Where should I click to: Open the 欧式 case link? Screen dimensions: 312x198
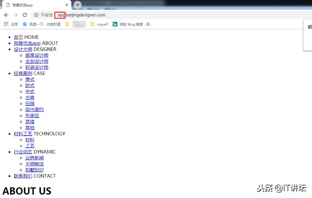[x=30, y=85]
